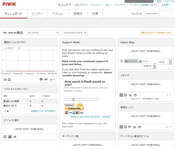
Task: Open the 目標 tab
Action: (x=95, y=14)
